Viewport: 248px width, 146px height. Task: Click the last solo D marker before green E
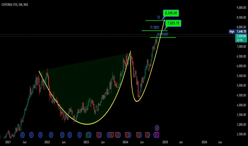click(x=80, y=135)
